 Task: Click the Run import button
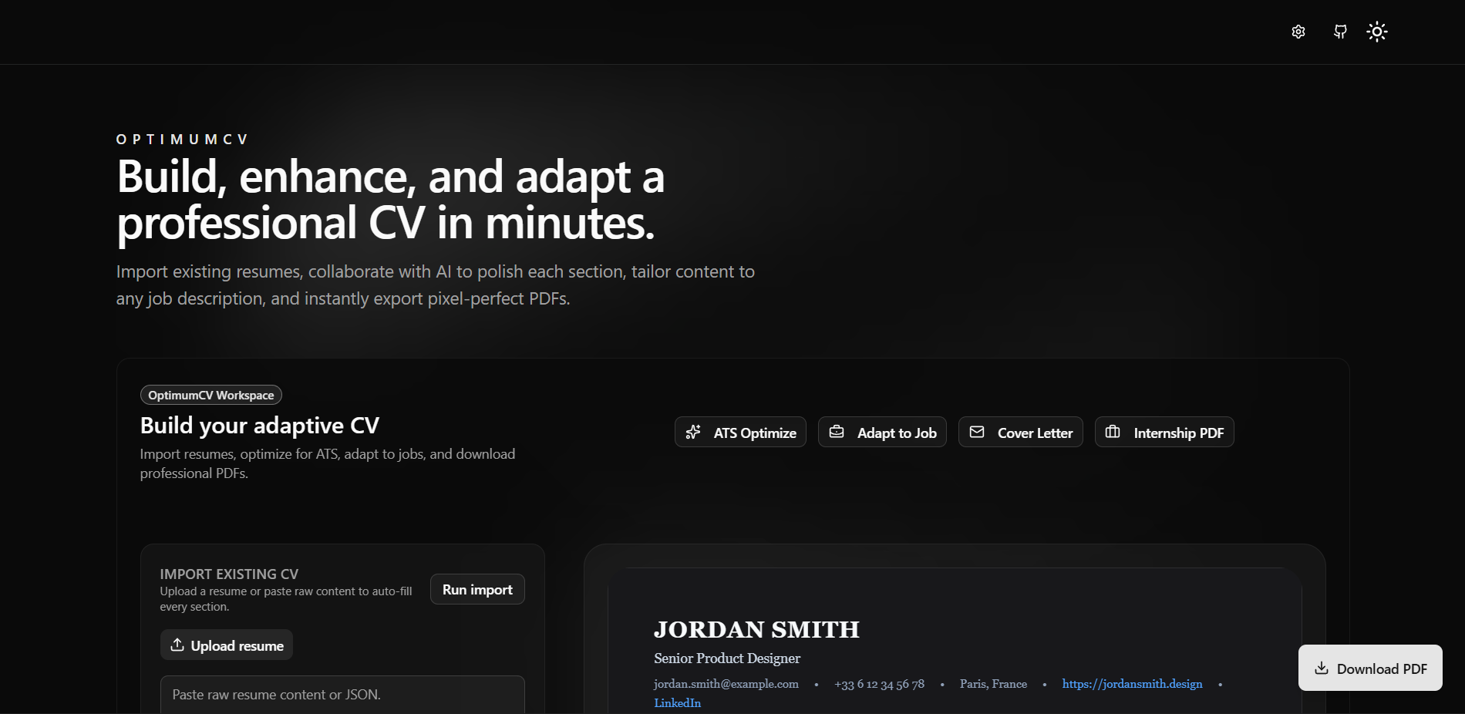tap(477, 590)
